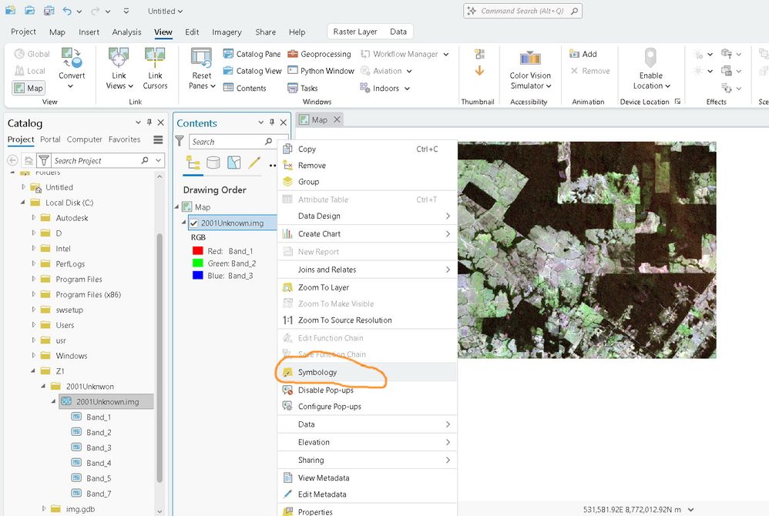Open the Workflow Manager dropdown
The height and width of the screenshot is (516, 769).
click(446, 55)
